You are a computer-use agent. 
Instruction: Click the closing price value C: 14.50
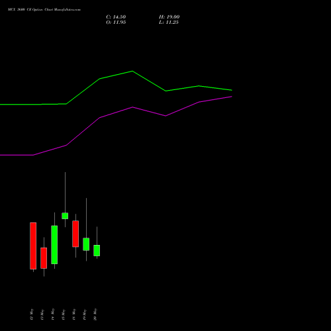pyautogui.click(x=116, y=17)
